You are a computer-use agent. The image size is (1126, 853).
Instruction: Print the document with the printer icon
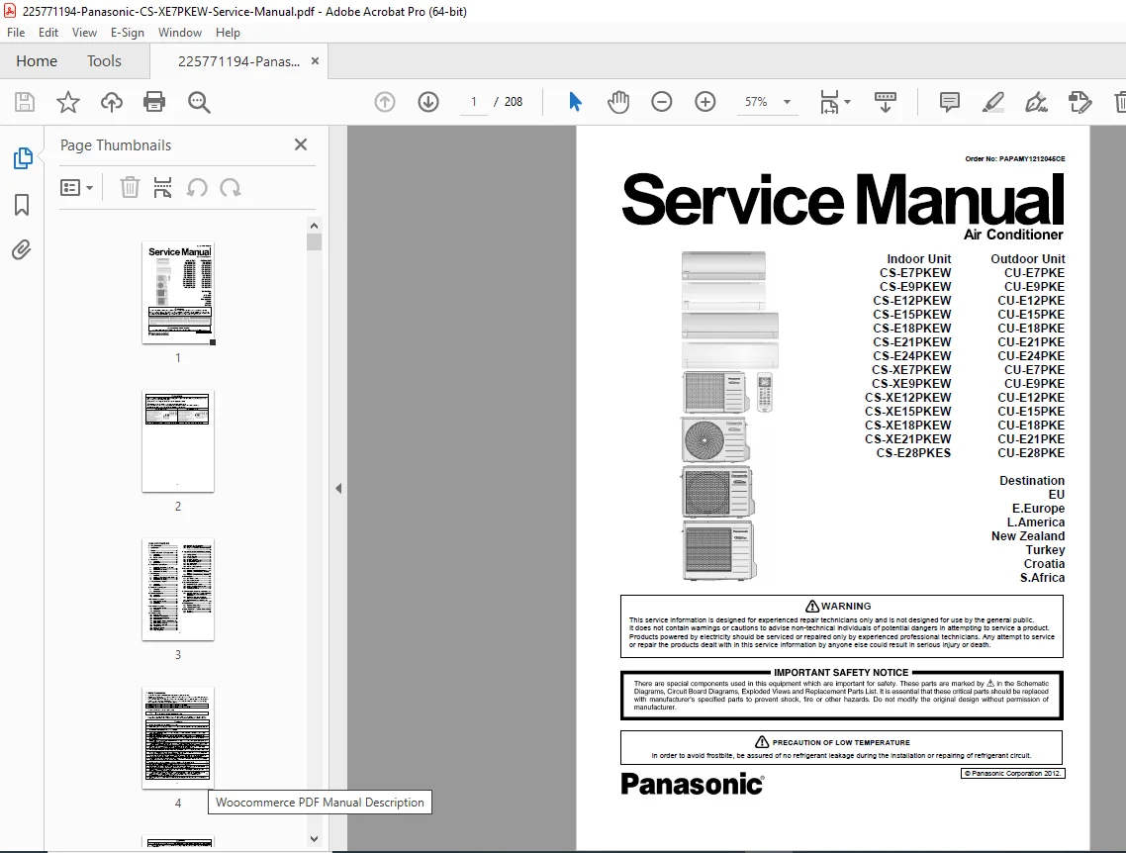pyautogui.click(x=154, y=102)
